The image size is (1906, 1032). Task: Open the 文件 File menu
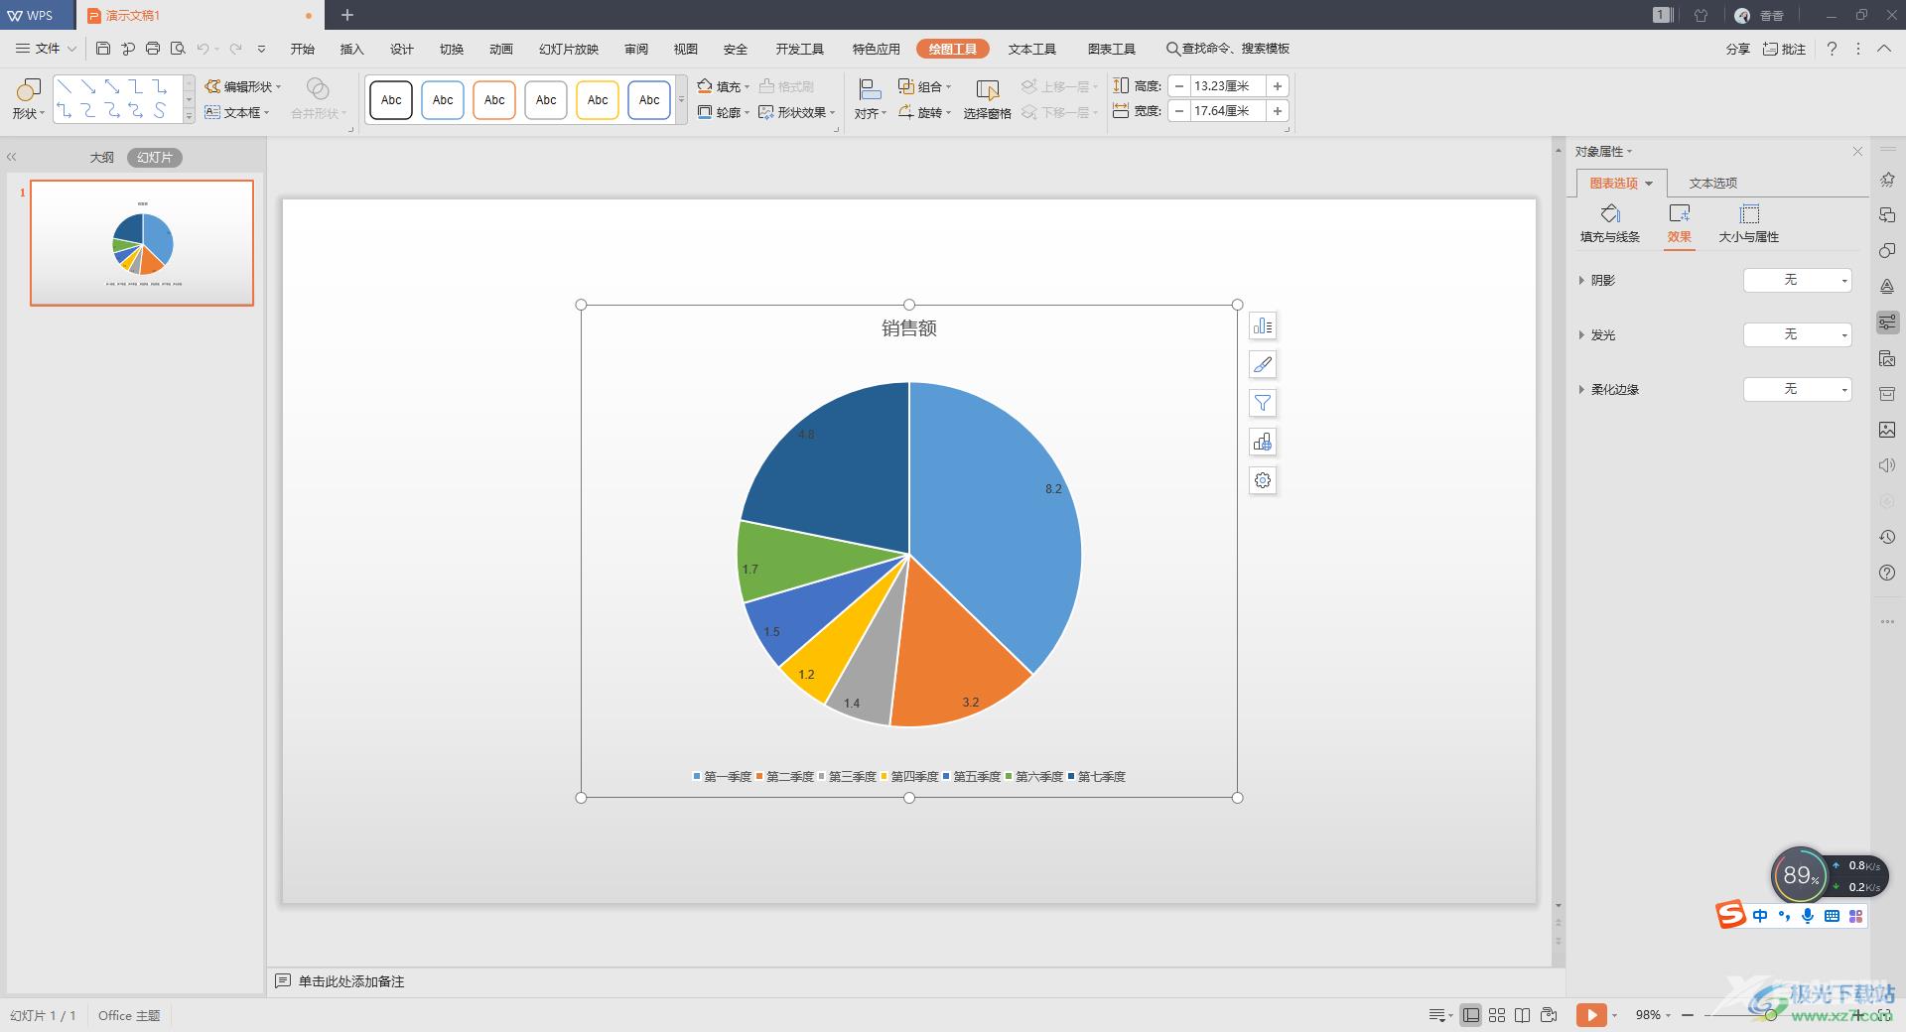47,48
